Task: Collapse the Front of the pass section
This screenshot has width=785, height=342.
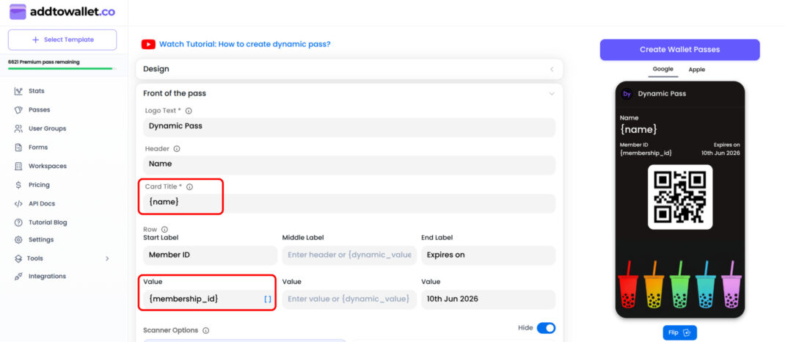Action: point(552,94)
